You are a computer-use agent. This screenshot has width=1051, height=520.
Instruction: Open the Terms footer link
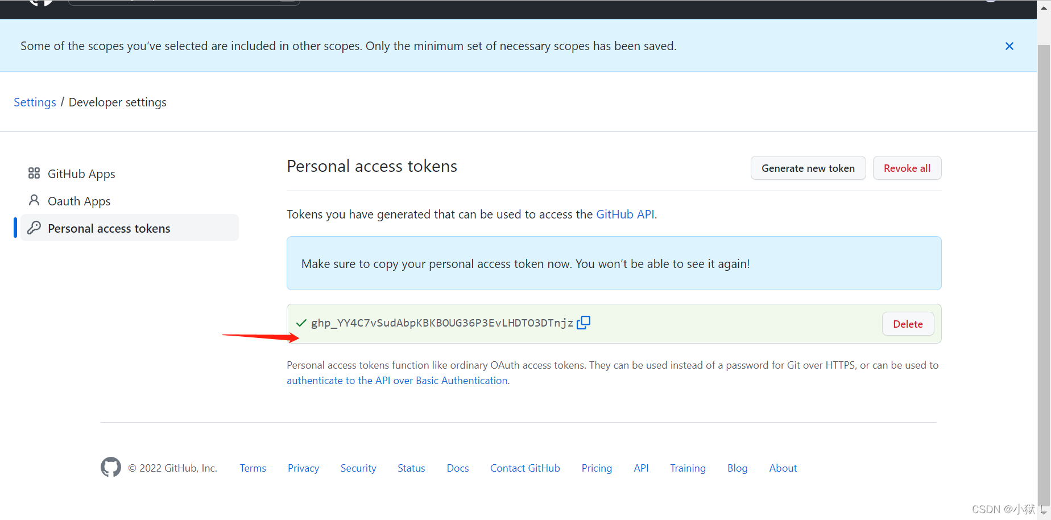pyautogui.click(x=253, y=468)
